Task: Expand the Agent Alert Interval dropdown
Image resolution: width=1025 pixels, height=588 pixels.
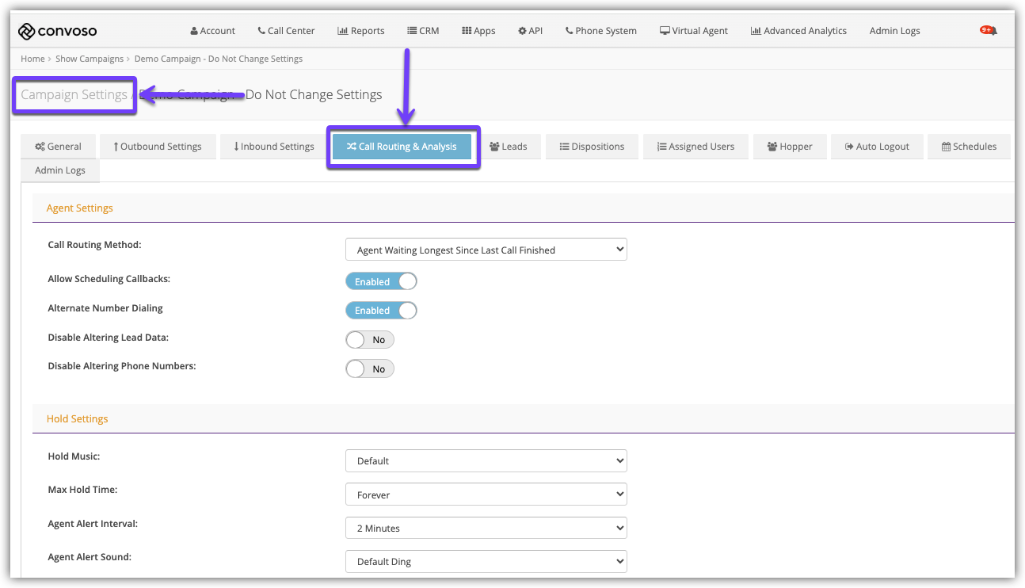Action: [x=486, y=528]
